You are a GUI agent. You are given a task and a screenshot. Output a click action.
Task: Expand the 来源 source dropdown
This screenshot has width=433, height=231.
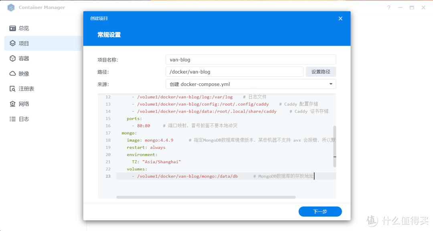[x=331, y=84]
